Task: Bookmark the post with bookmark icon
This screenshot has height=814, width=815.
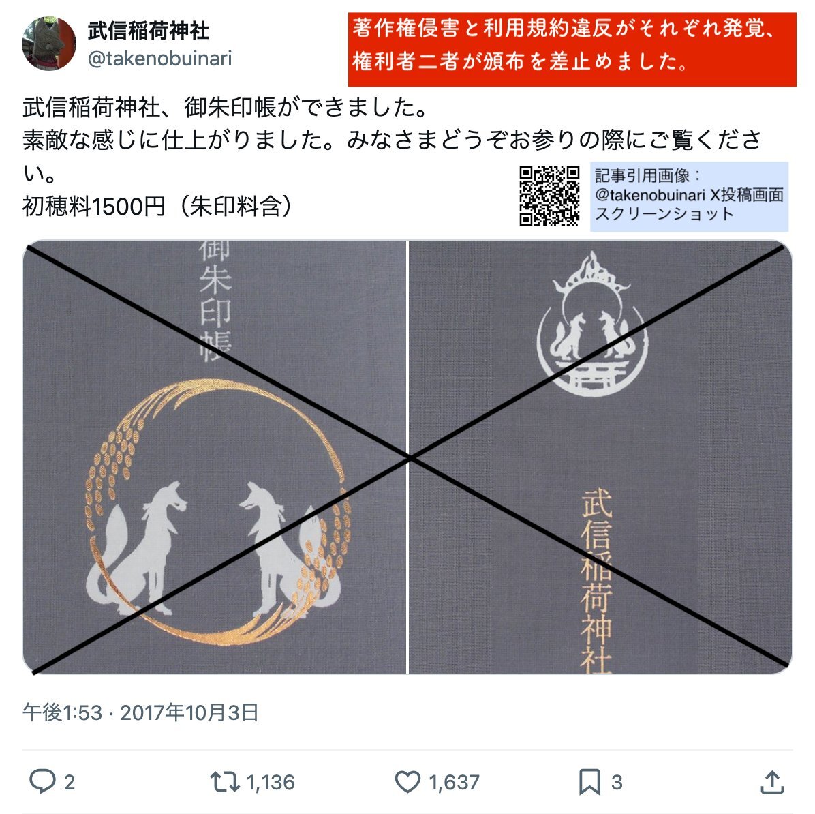Action: pyautogui.click(x=590, y=782)
